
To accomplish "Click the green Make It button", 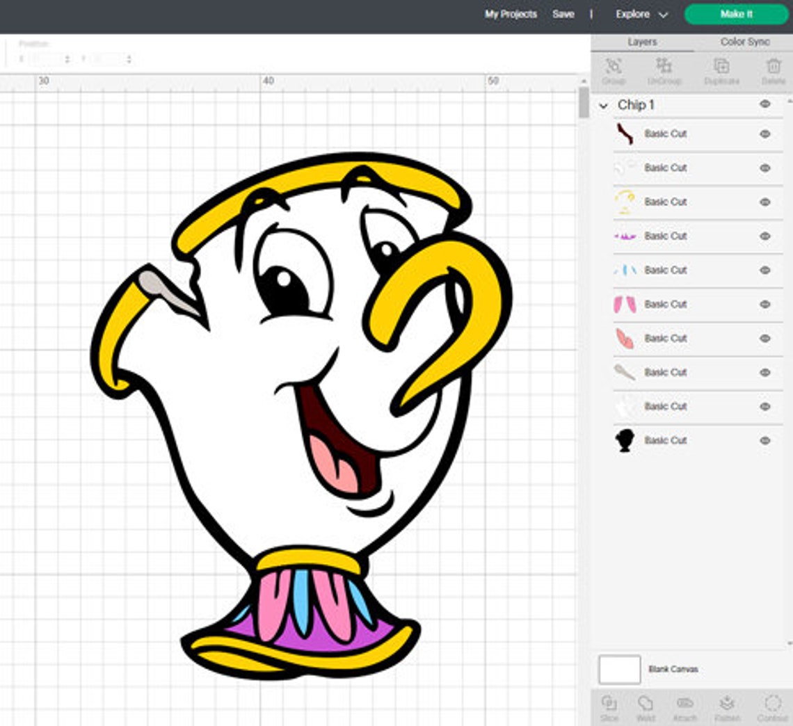I will click(737, 14).
